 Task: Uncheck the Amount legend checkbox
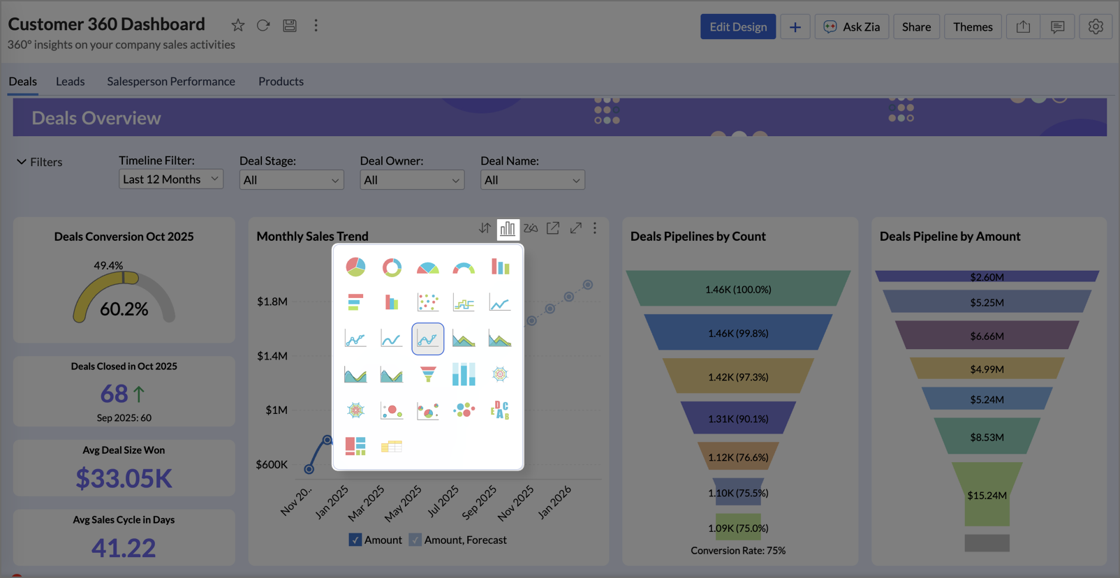[355, 540]
